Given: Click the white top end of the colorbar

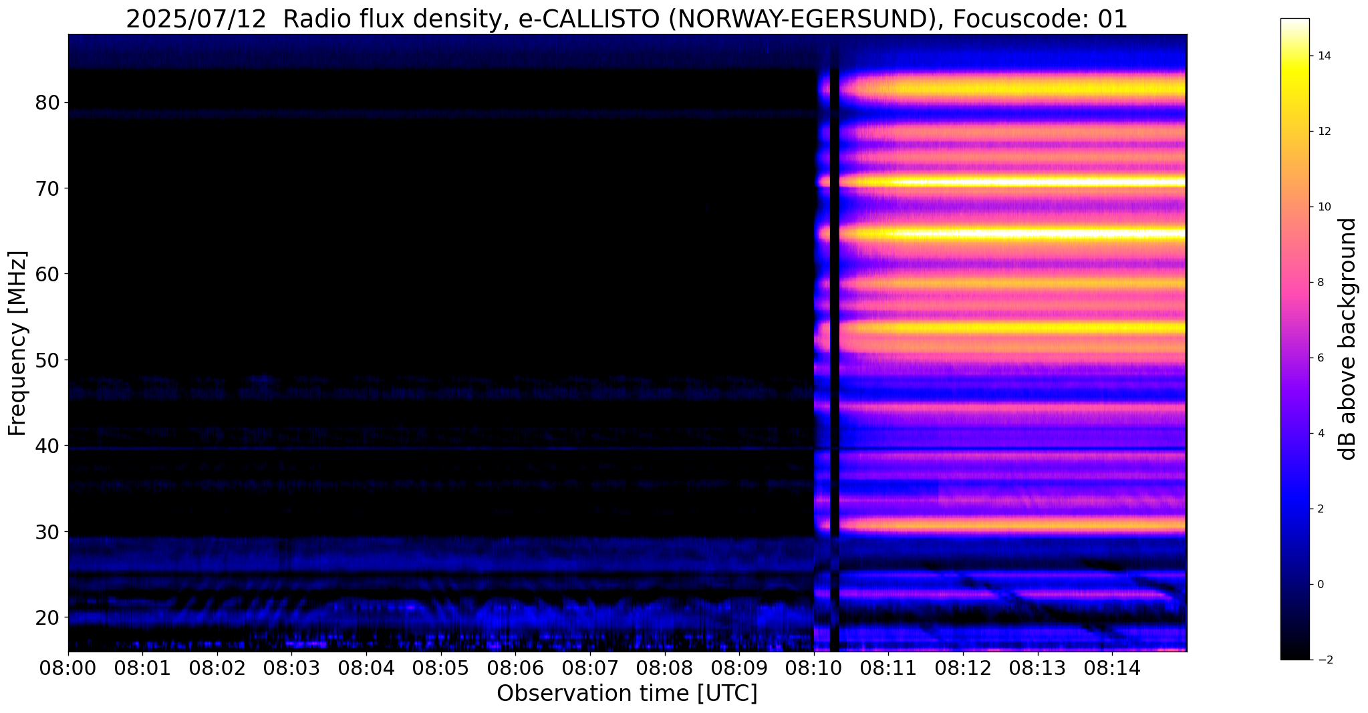Looking at the screenshot, I should click(x=1294, y=24).
